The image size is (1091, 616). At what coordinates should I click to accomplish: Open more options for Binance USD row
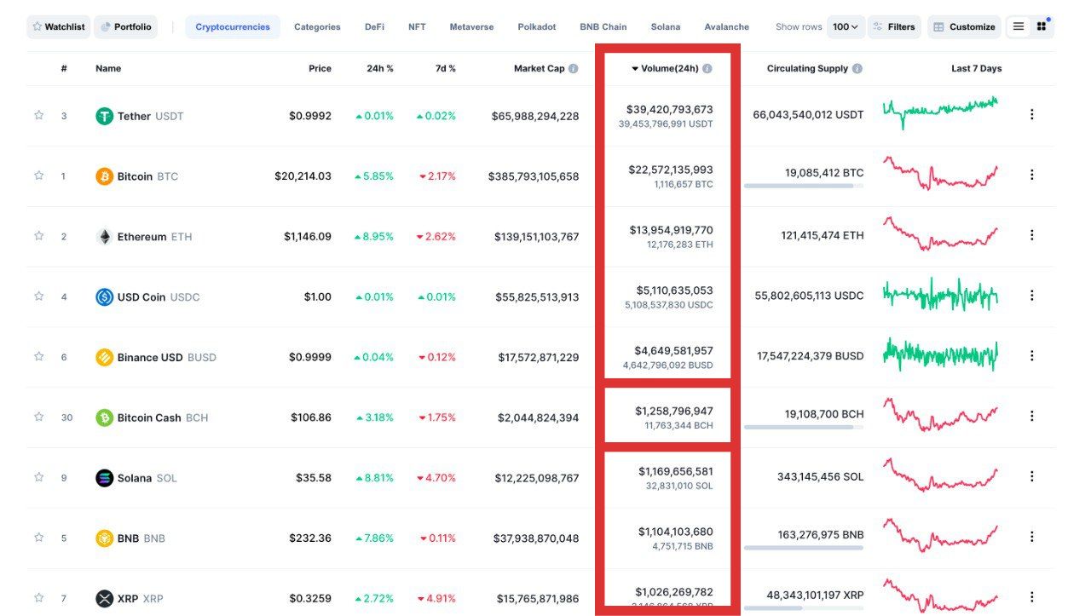click(1031, 355)
